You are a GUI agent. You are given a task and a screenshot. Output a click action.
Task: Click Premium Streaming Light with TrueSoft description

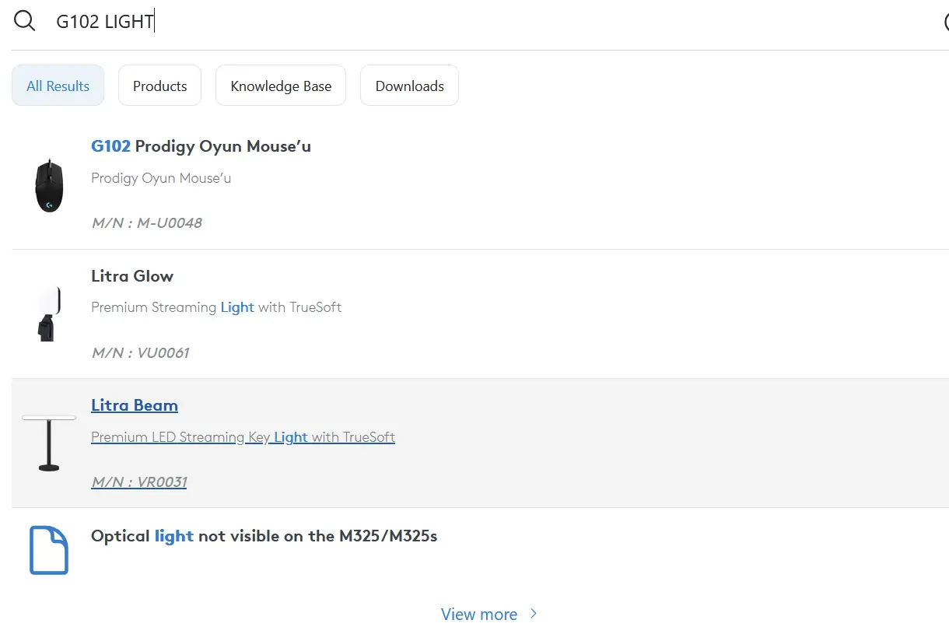[216, 307]
